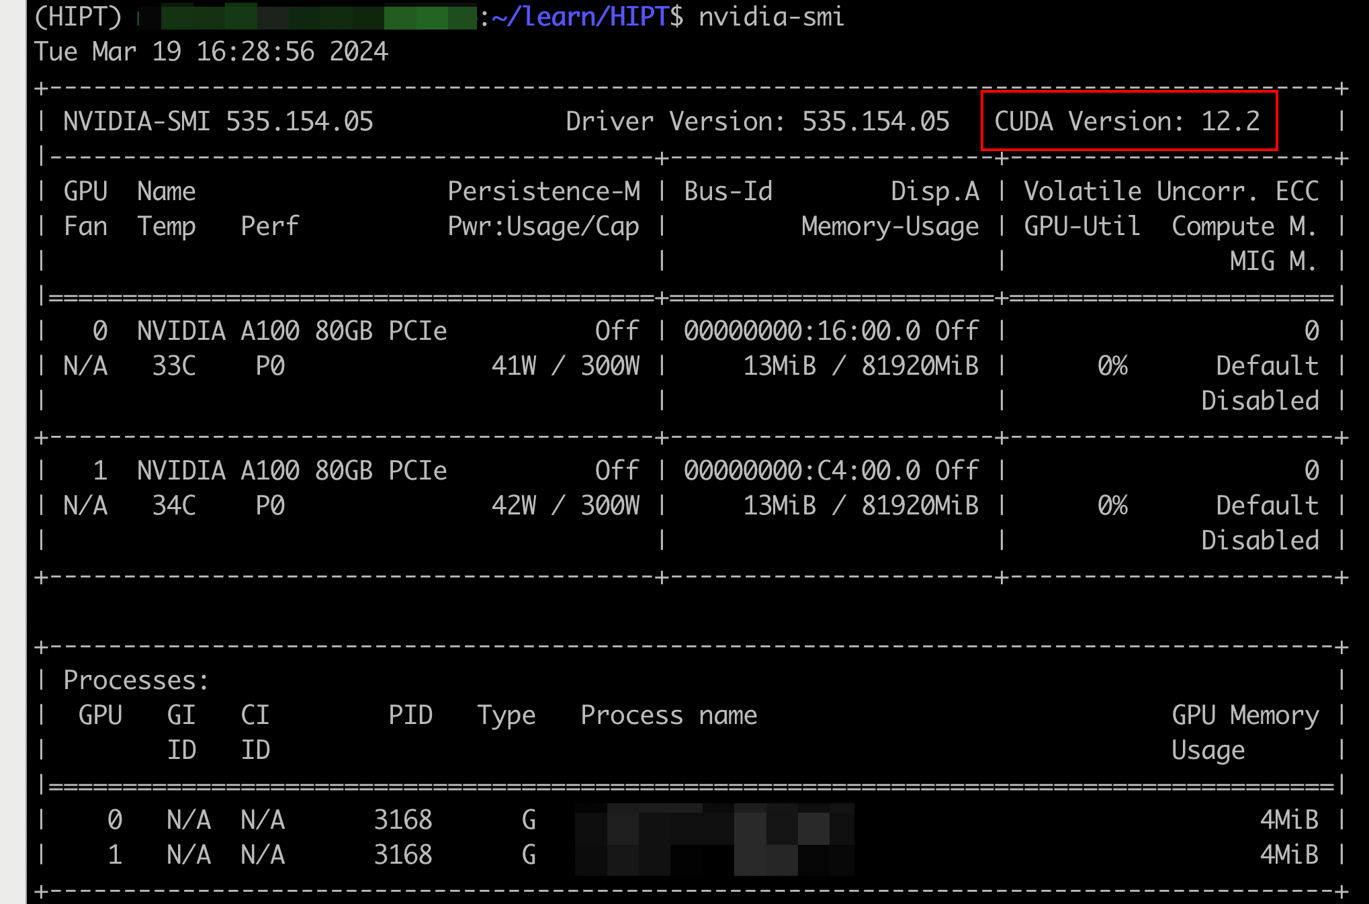Image resolution: width=1369 pixels, height=904 pixels.
Task: Click the date line Tue Mar 19 16:28:56 2024
Action: [212, 52]
